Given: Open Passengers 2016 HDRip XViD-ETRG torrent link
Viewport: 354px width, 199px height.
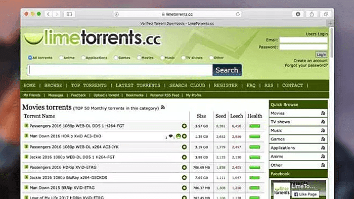Looking at the screenshot, I should point(63,167).
